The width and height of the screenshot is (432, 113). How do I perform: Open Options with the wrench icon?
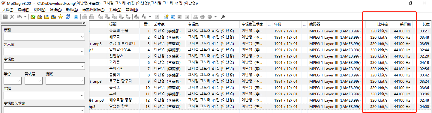tap(223, 17)
